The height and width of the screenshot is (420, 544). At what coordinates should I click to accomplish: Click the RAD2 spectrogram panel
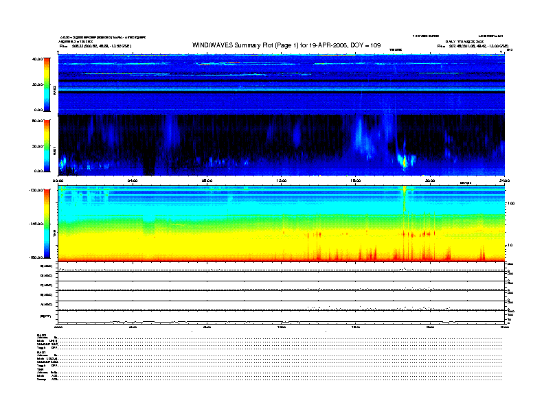point(281,84)
